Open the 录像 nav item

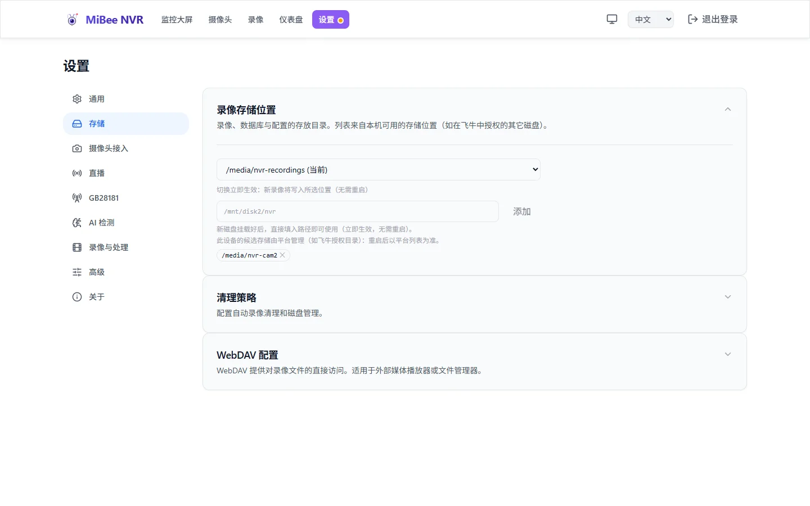[x=255, y=20]
